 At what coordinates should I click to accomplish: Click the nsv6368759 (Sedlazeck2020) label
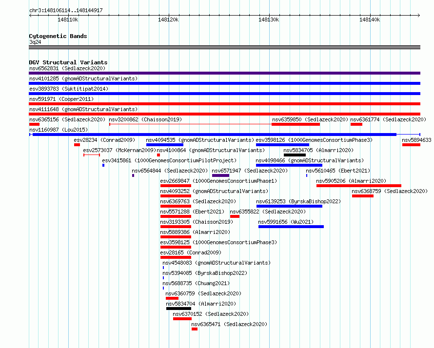pos(390,191)
